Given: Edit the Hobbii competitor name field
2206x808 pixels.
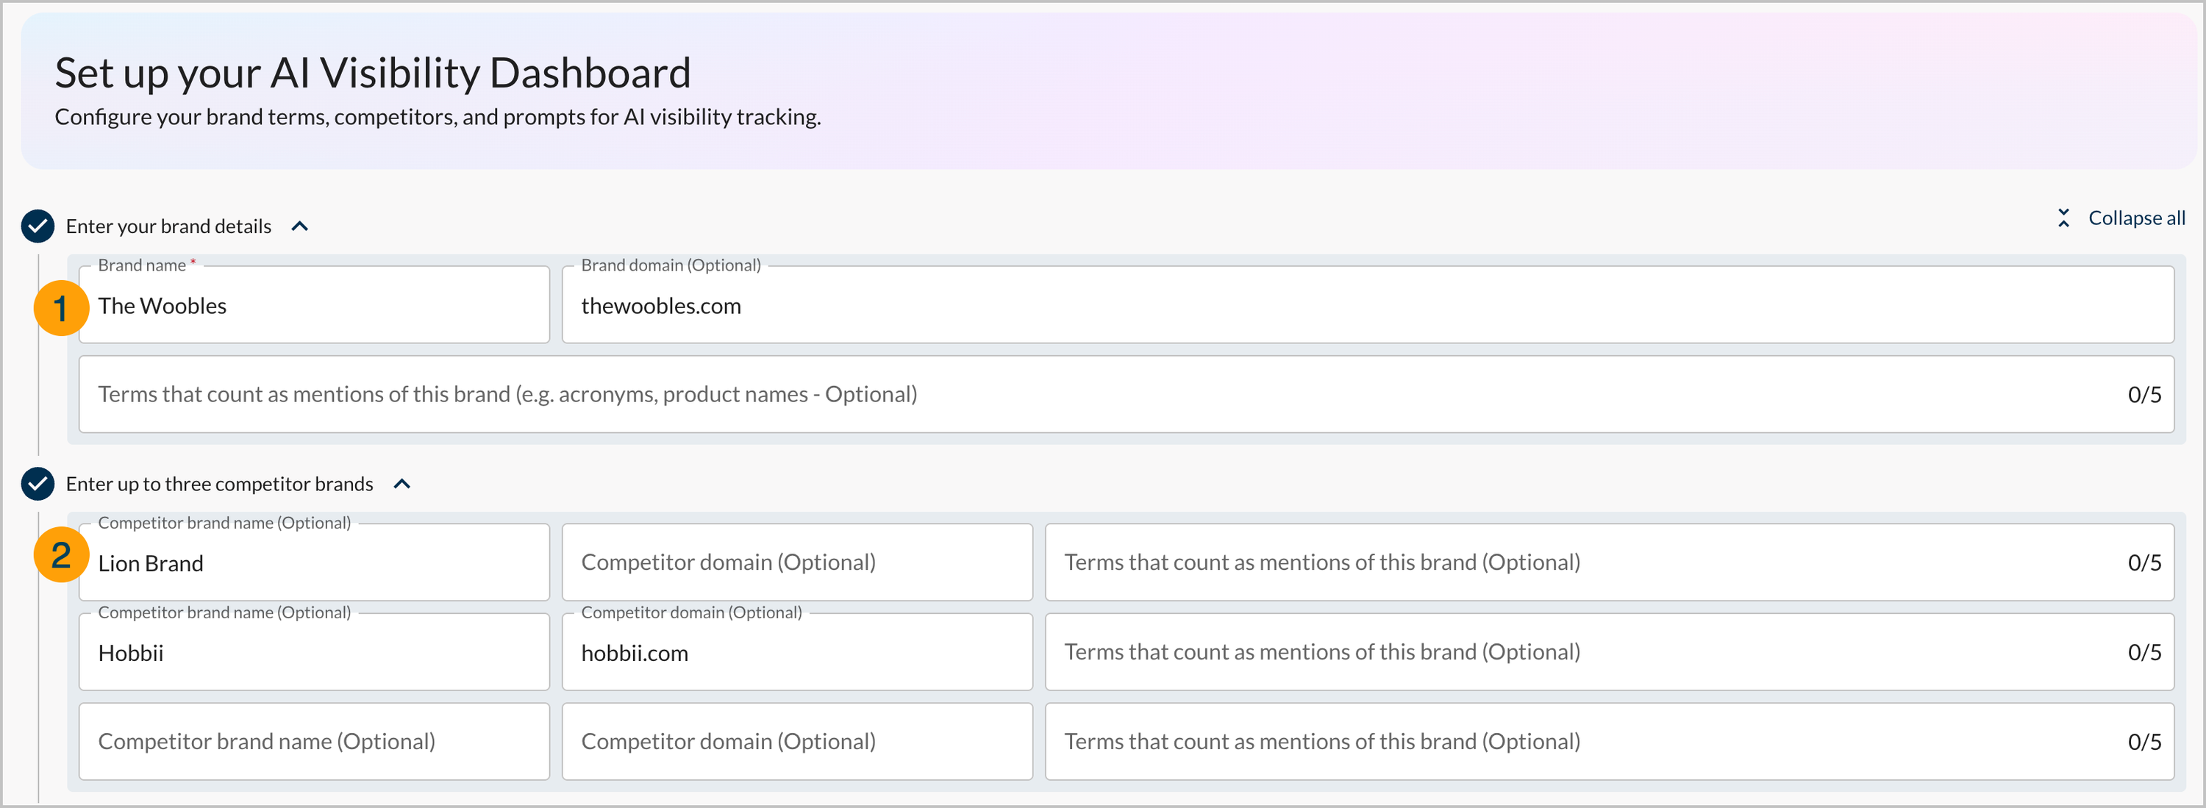Looking at the screenshot, I should click(314, 652).
